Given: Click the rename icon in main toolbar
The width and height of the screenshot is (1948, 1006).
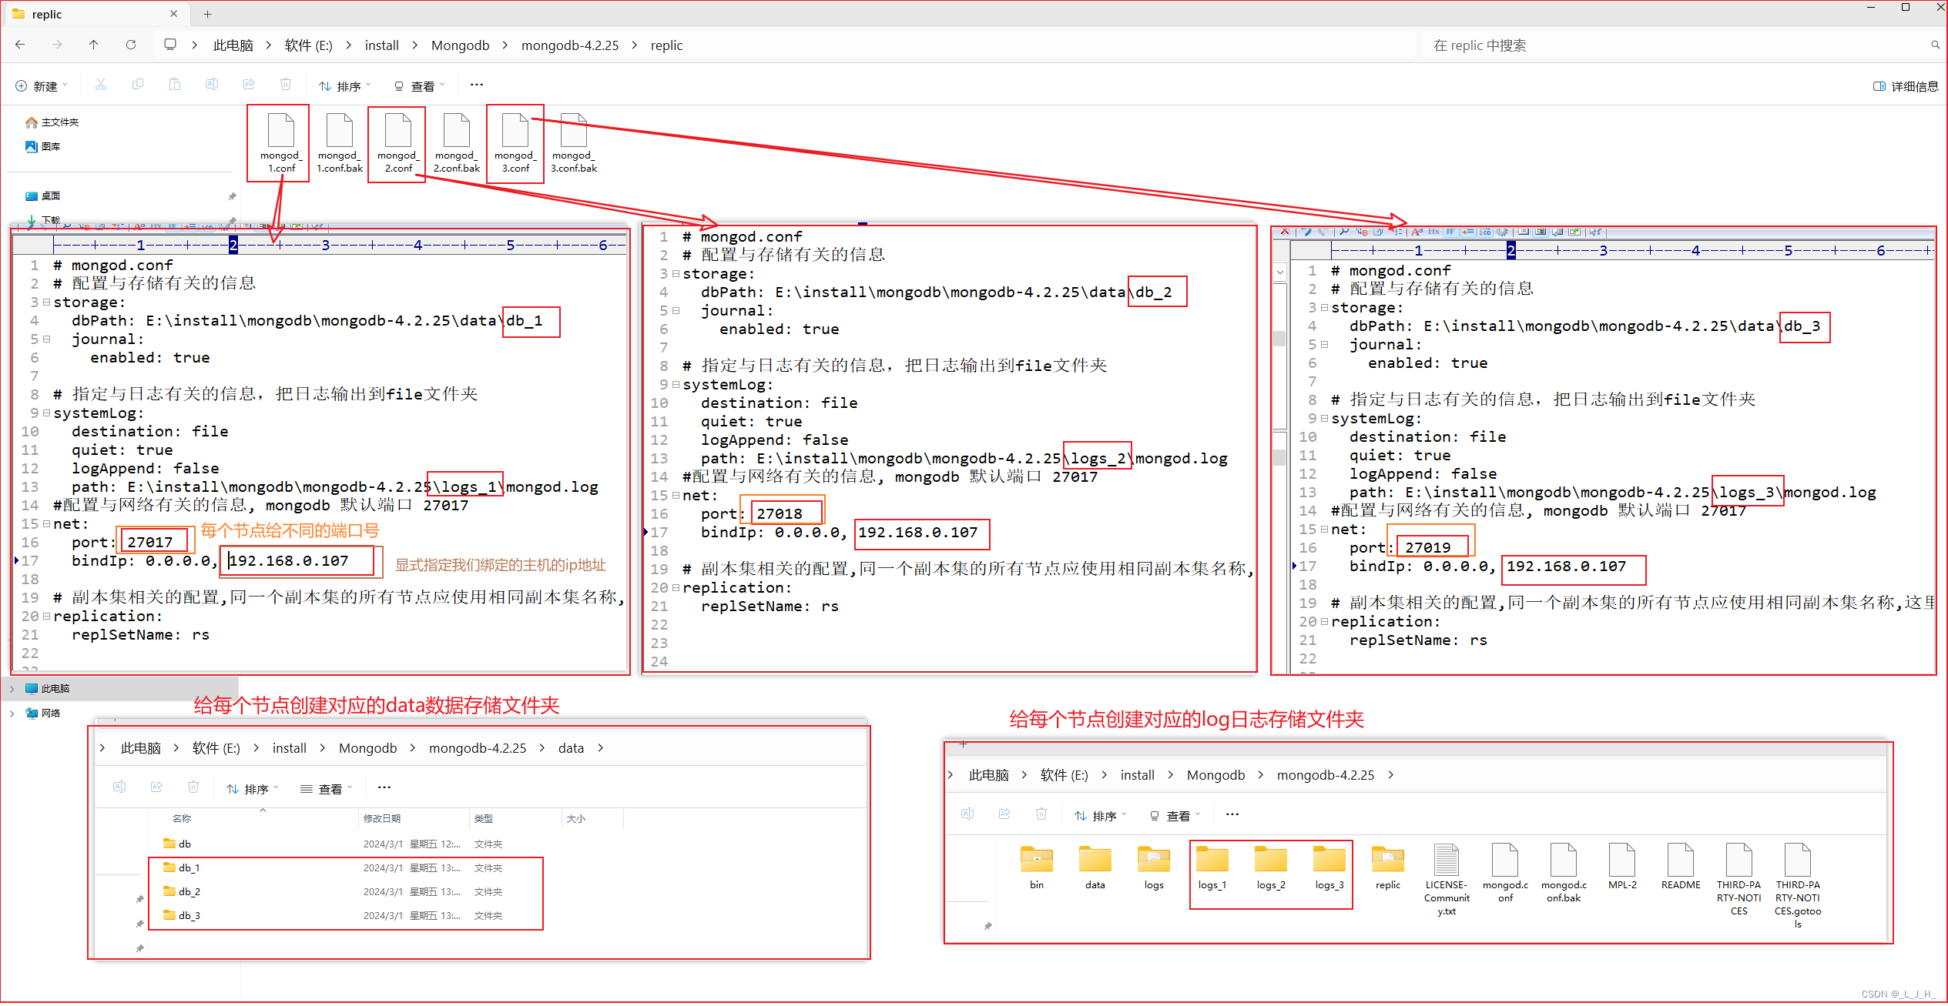Looking at the screenshot, I should (212, 85).
